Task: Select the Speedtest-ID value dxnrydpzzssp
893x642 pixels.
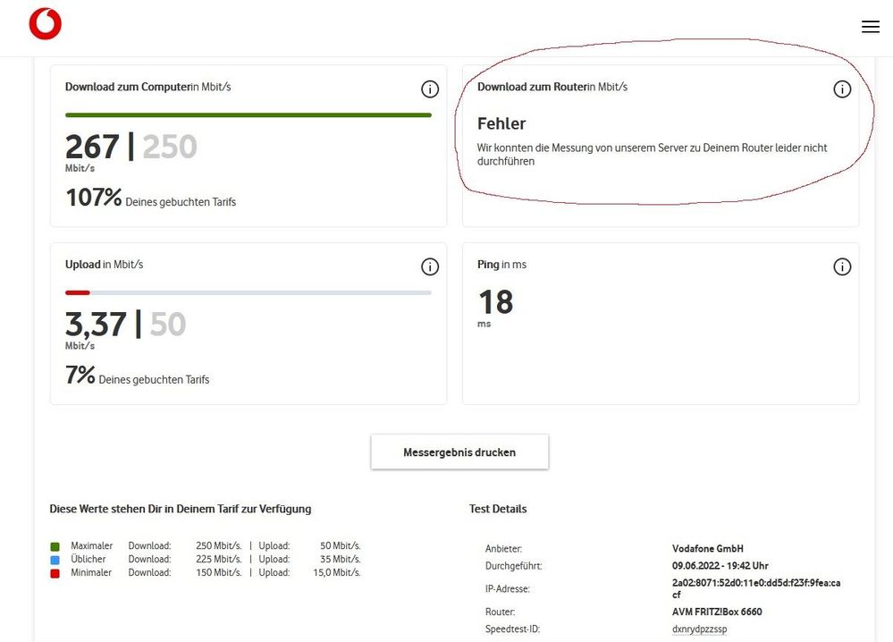Action: point(700,629)
